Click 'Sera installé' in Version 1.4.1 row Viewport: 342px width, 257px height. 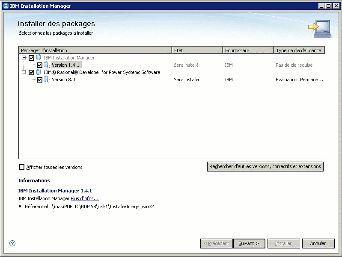point(186,65)
